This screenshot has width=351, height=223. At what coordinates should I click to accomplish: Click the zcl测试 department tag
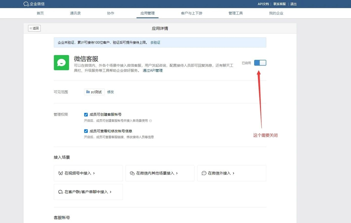94,92
